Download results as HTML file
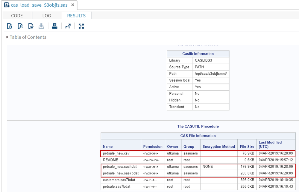299x193 pixels. (10, 26)
